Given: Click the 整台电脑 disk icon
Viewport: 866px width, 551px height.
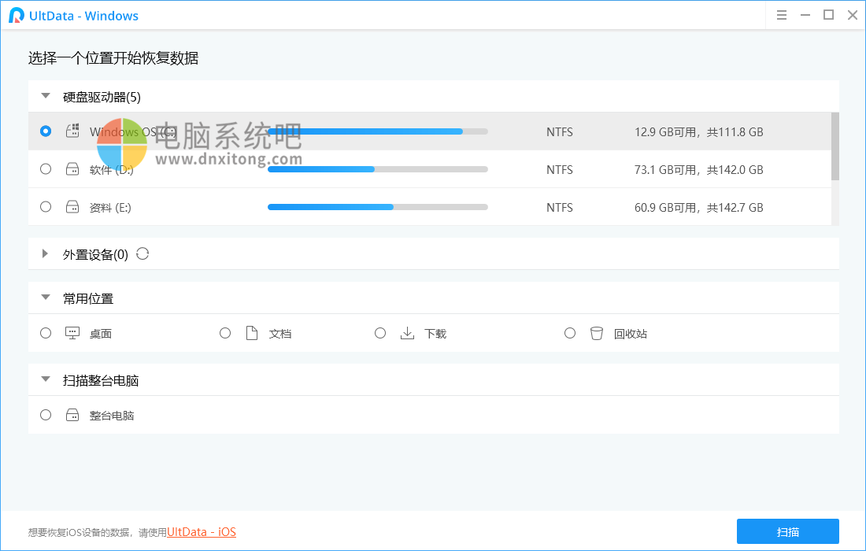Looking at the screenshot, I should (x=72, y=415).
